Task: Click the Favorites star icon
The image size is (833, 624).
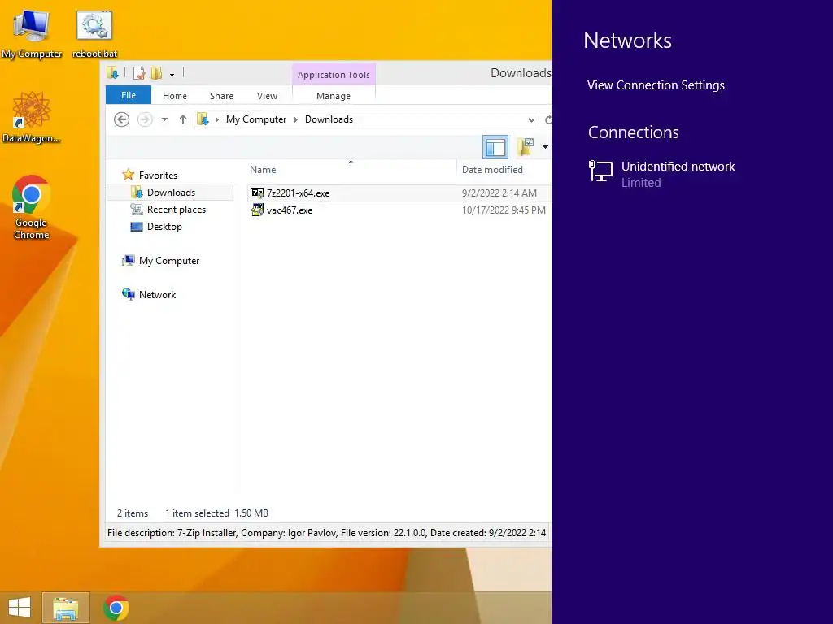Action: pyautogui.click(x=128, y=175)
